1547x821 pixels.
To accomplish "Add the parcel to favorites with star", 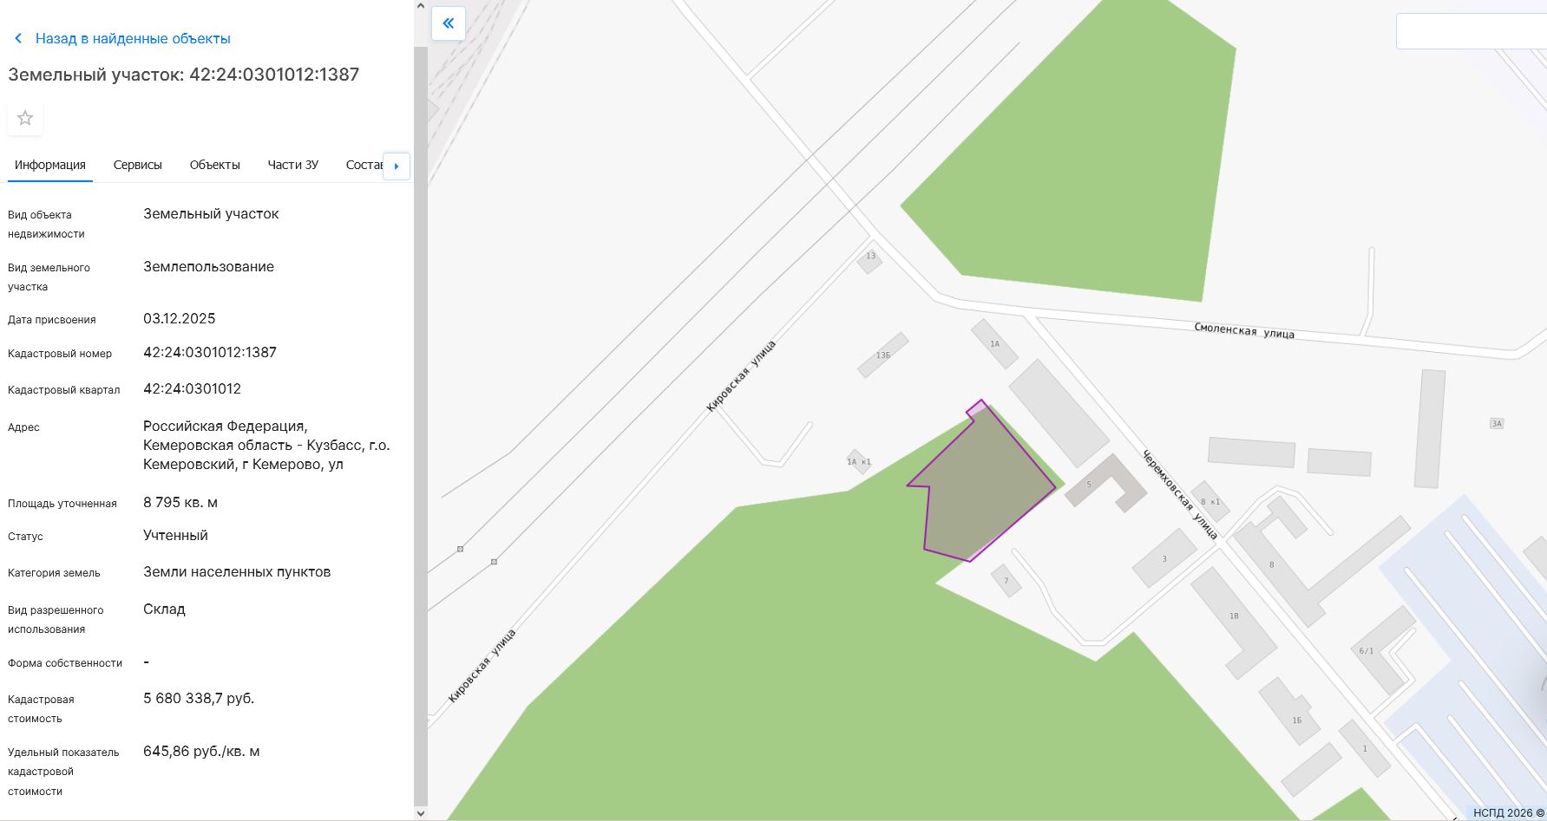I will 25,118.
